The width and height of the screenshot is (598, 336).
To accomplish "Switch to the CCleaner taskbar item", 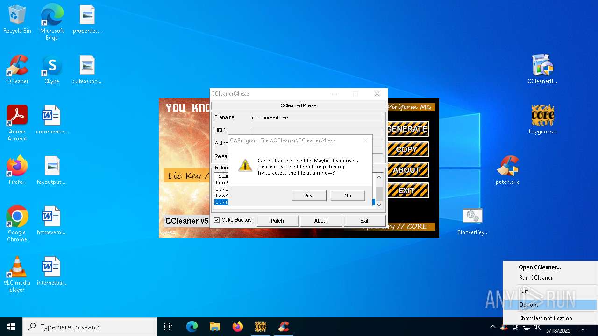I will (284, 327).
